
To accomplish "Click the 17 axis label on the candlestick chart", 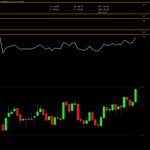I will [142, 87].
